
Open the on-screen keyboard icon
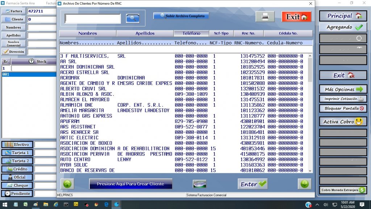199,184
